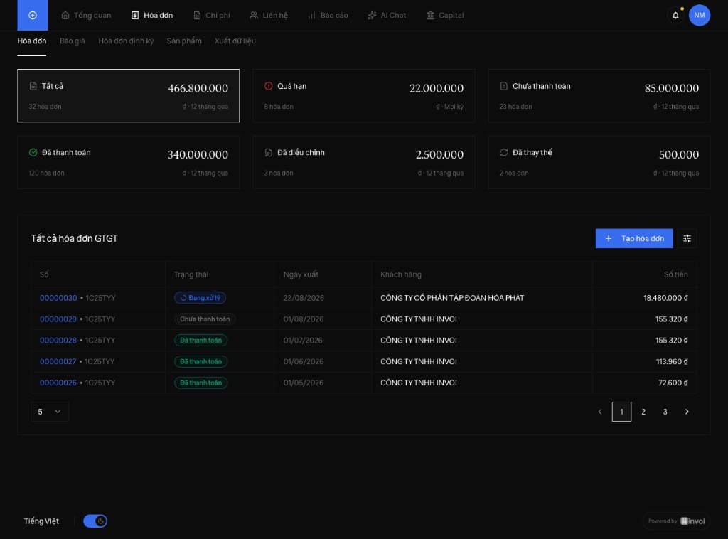
Task: Select Đã thay thế summary card
Action: click(599, 163)
